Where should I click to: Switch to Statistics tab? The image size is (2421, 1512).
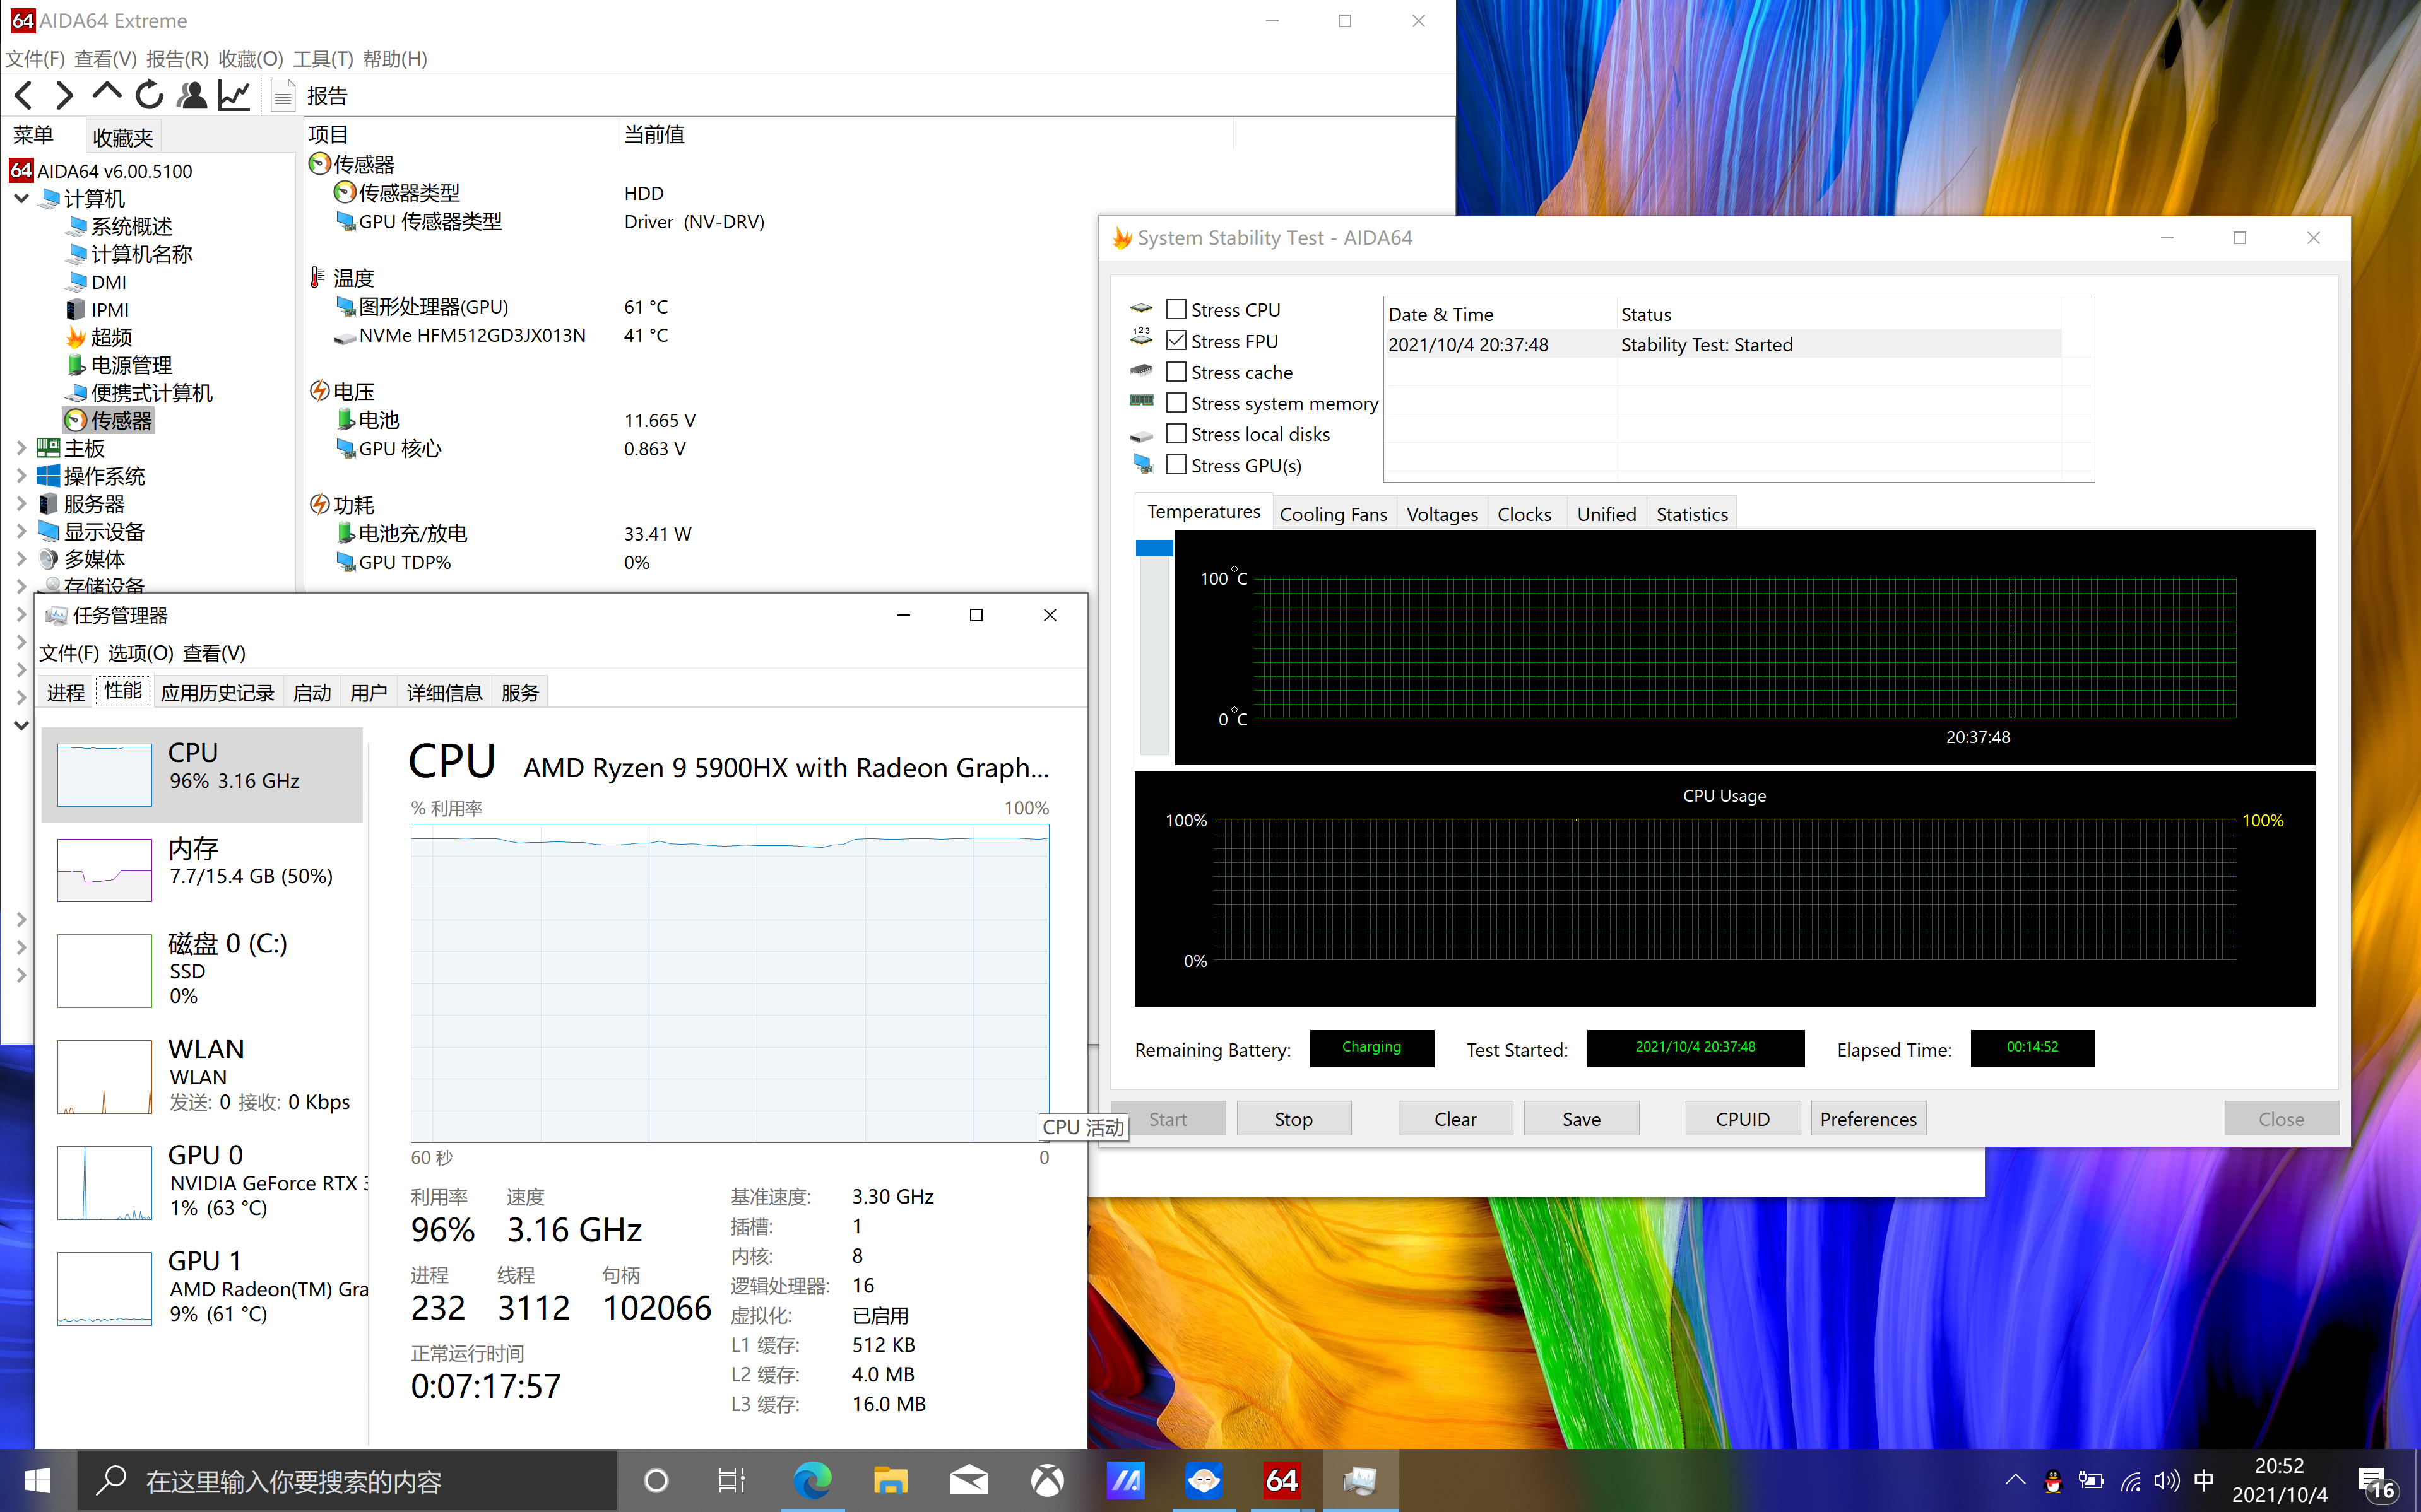click(1691, 514)
